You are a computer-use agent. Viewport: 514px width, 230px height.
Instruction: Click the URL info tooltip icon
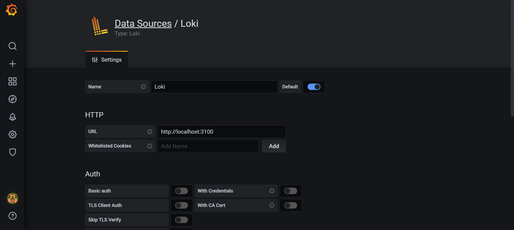coord(150,131)
